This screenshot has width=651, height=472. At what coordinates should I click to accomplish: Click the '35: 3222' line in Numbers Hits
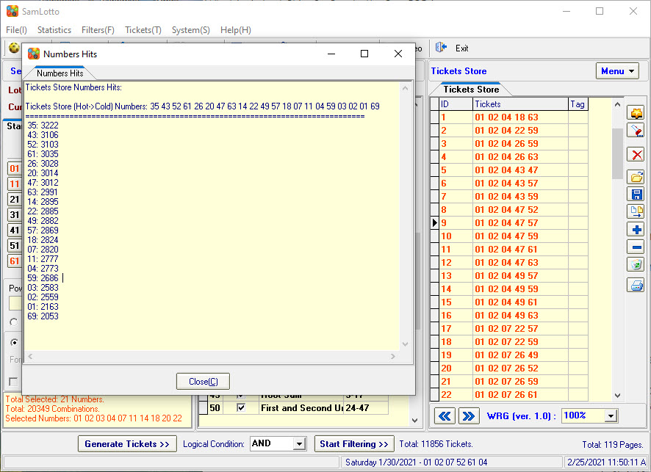[43, 126]
